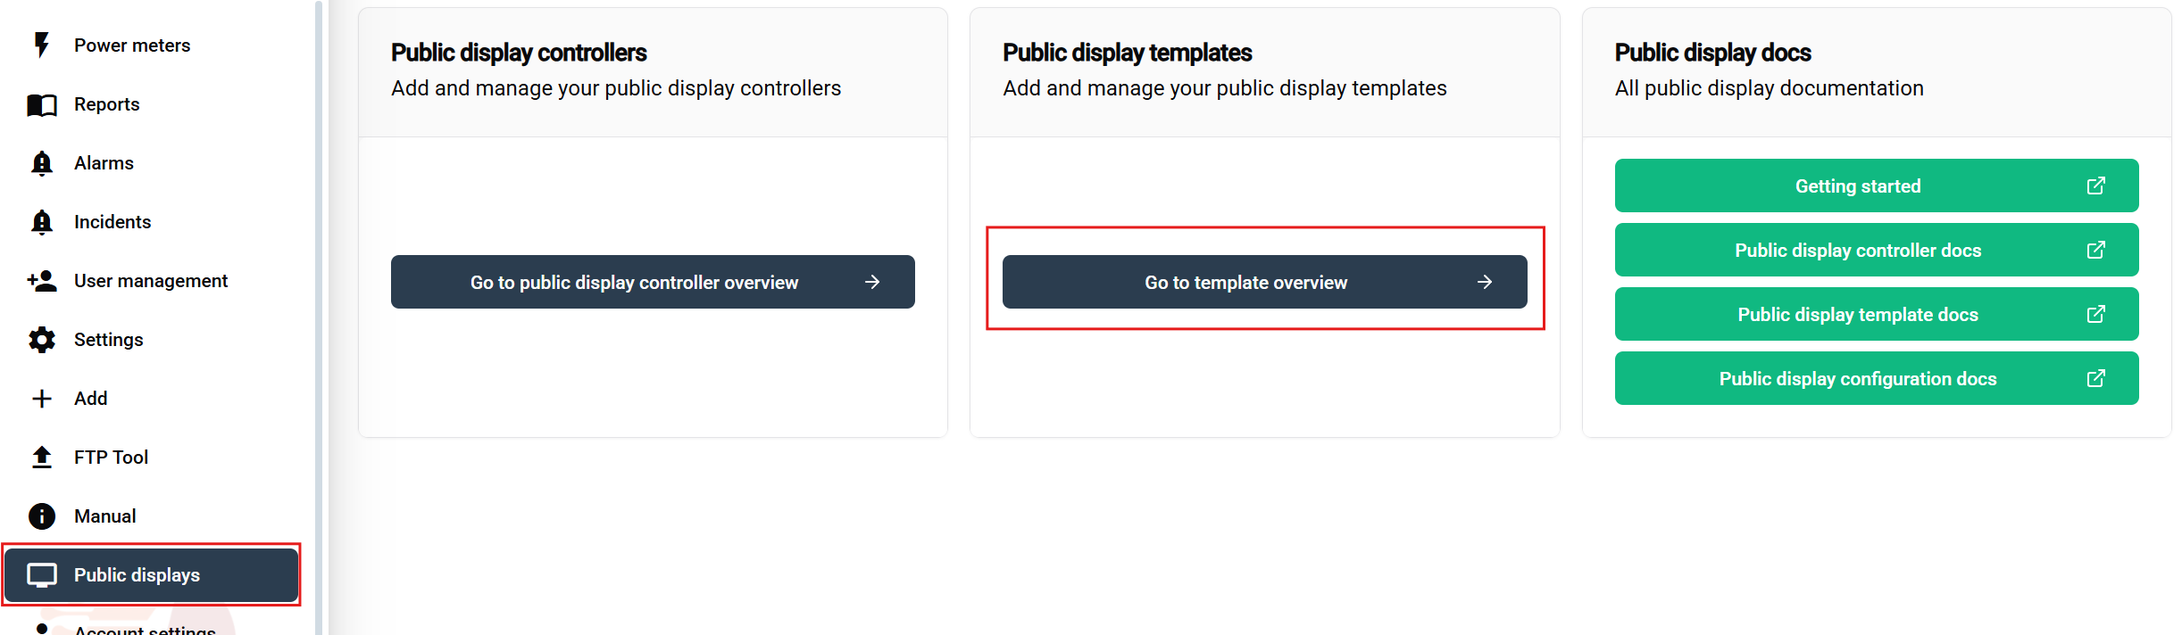Image resolution: width=2182 pixels, height=635 pixels.
Task: Select the Public displays sidebar entry
Action: point(137,575)
